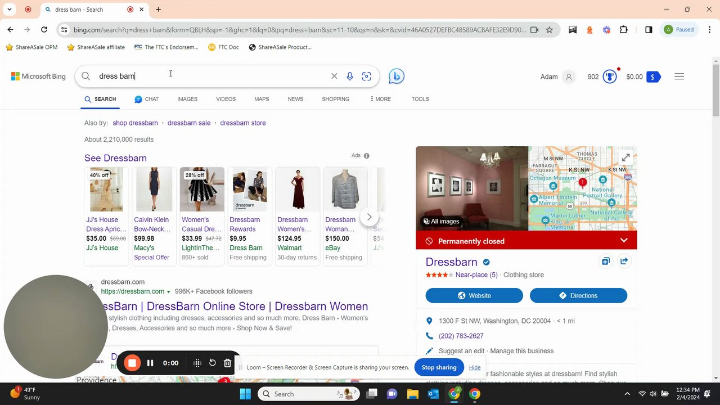Stop the Loom recording
The height and width of the screenshot is (405, 720).
[x=132, y=363]
